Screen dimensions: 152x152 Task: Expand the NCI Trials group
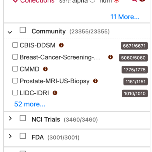(10, 118)
